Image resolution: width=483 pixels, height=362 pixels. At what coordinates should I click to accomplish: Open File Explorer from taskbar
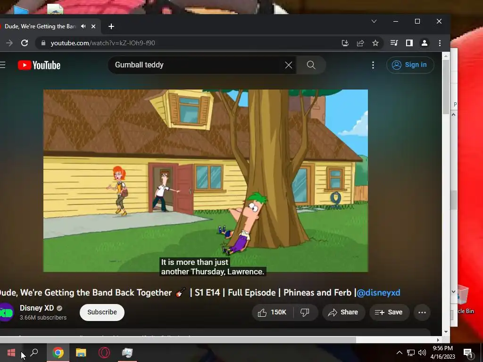81,353
